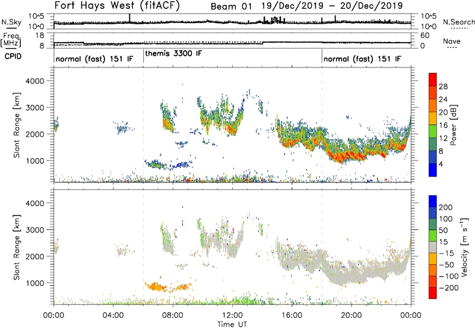Screen dimensions: 475x328
Task: Click the '-200' value on Velocity colorbar
Action: [x=449, y=288]
